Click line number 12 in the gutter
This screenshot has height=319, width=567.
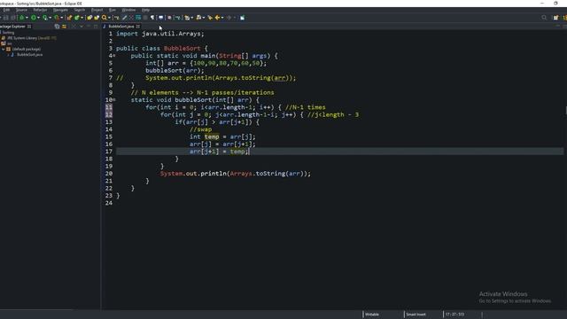tap(109, 114)
